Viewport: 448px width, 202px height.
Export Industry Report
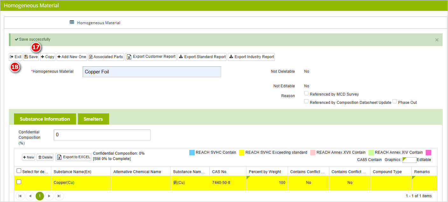[251, 57]
